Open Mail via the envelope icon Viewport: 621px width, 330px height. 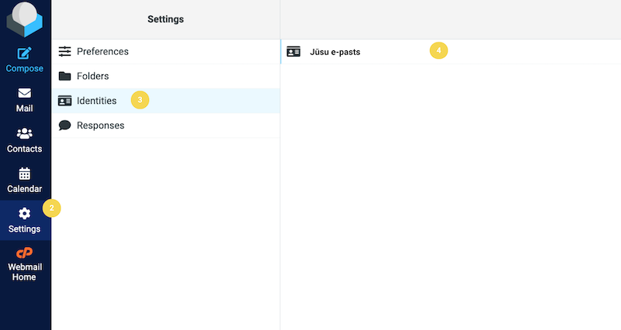[25, 93]
